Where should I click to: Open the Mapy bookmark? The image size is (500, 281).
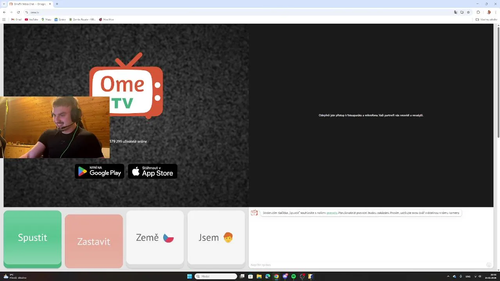[x=46, y=19]
